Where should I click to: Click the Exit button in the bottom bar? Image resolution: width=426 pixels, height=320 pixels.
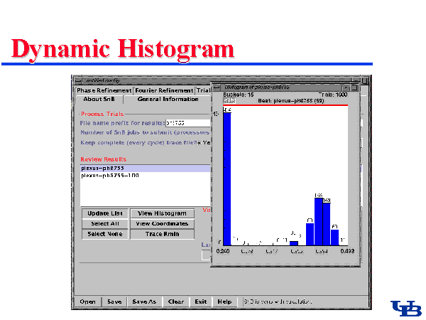(201, 302)
